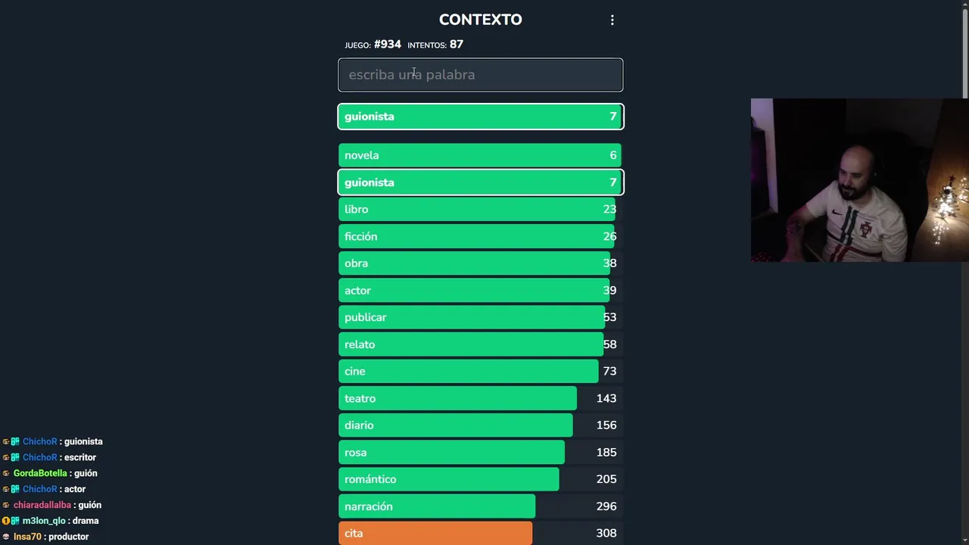Viewport: 969px width, 545px height.
Task: Click the badge icon beside GordaBotella
Action: point(6,473)
